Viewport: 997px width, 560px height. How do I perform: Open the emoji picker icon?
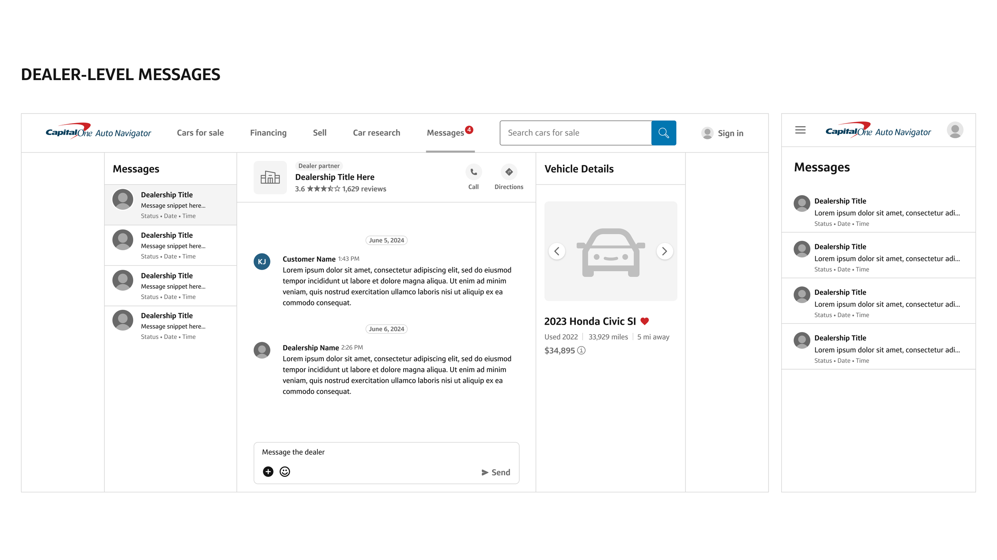[285, 472]
